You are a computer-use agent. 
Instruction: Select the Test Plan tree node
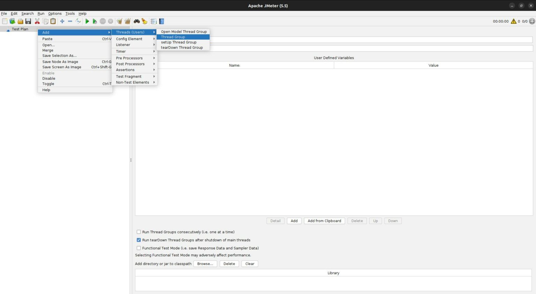pos(20,29)
